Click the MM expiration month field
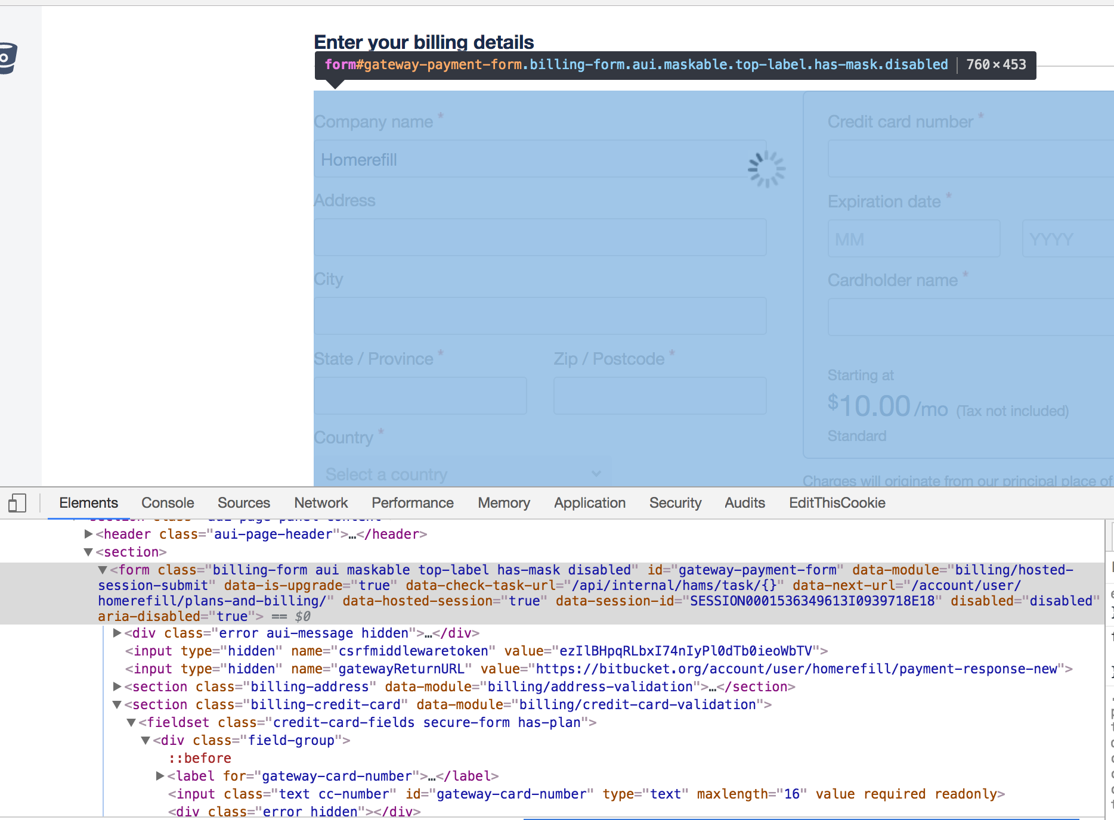Image resolution: width=1114 pixels, height=820 pixels. pyautogui.click(x=914, y=239)
